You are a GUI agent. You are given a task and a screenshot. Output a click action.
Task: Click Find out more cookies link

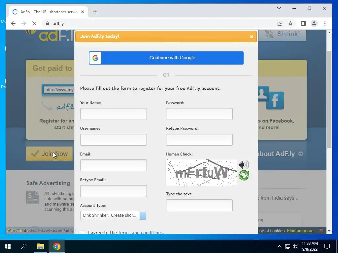click(x=300, y=231)
